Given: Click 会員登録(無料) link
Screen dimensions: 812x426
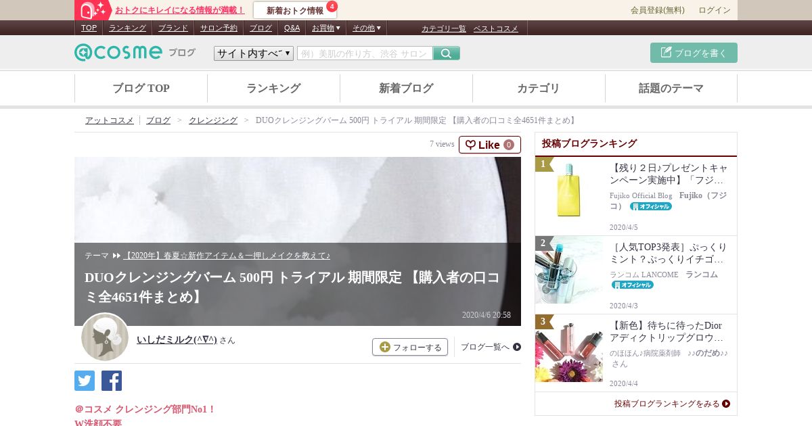Looking at the screenshot, I should click(x=658, y=10).
